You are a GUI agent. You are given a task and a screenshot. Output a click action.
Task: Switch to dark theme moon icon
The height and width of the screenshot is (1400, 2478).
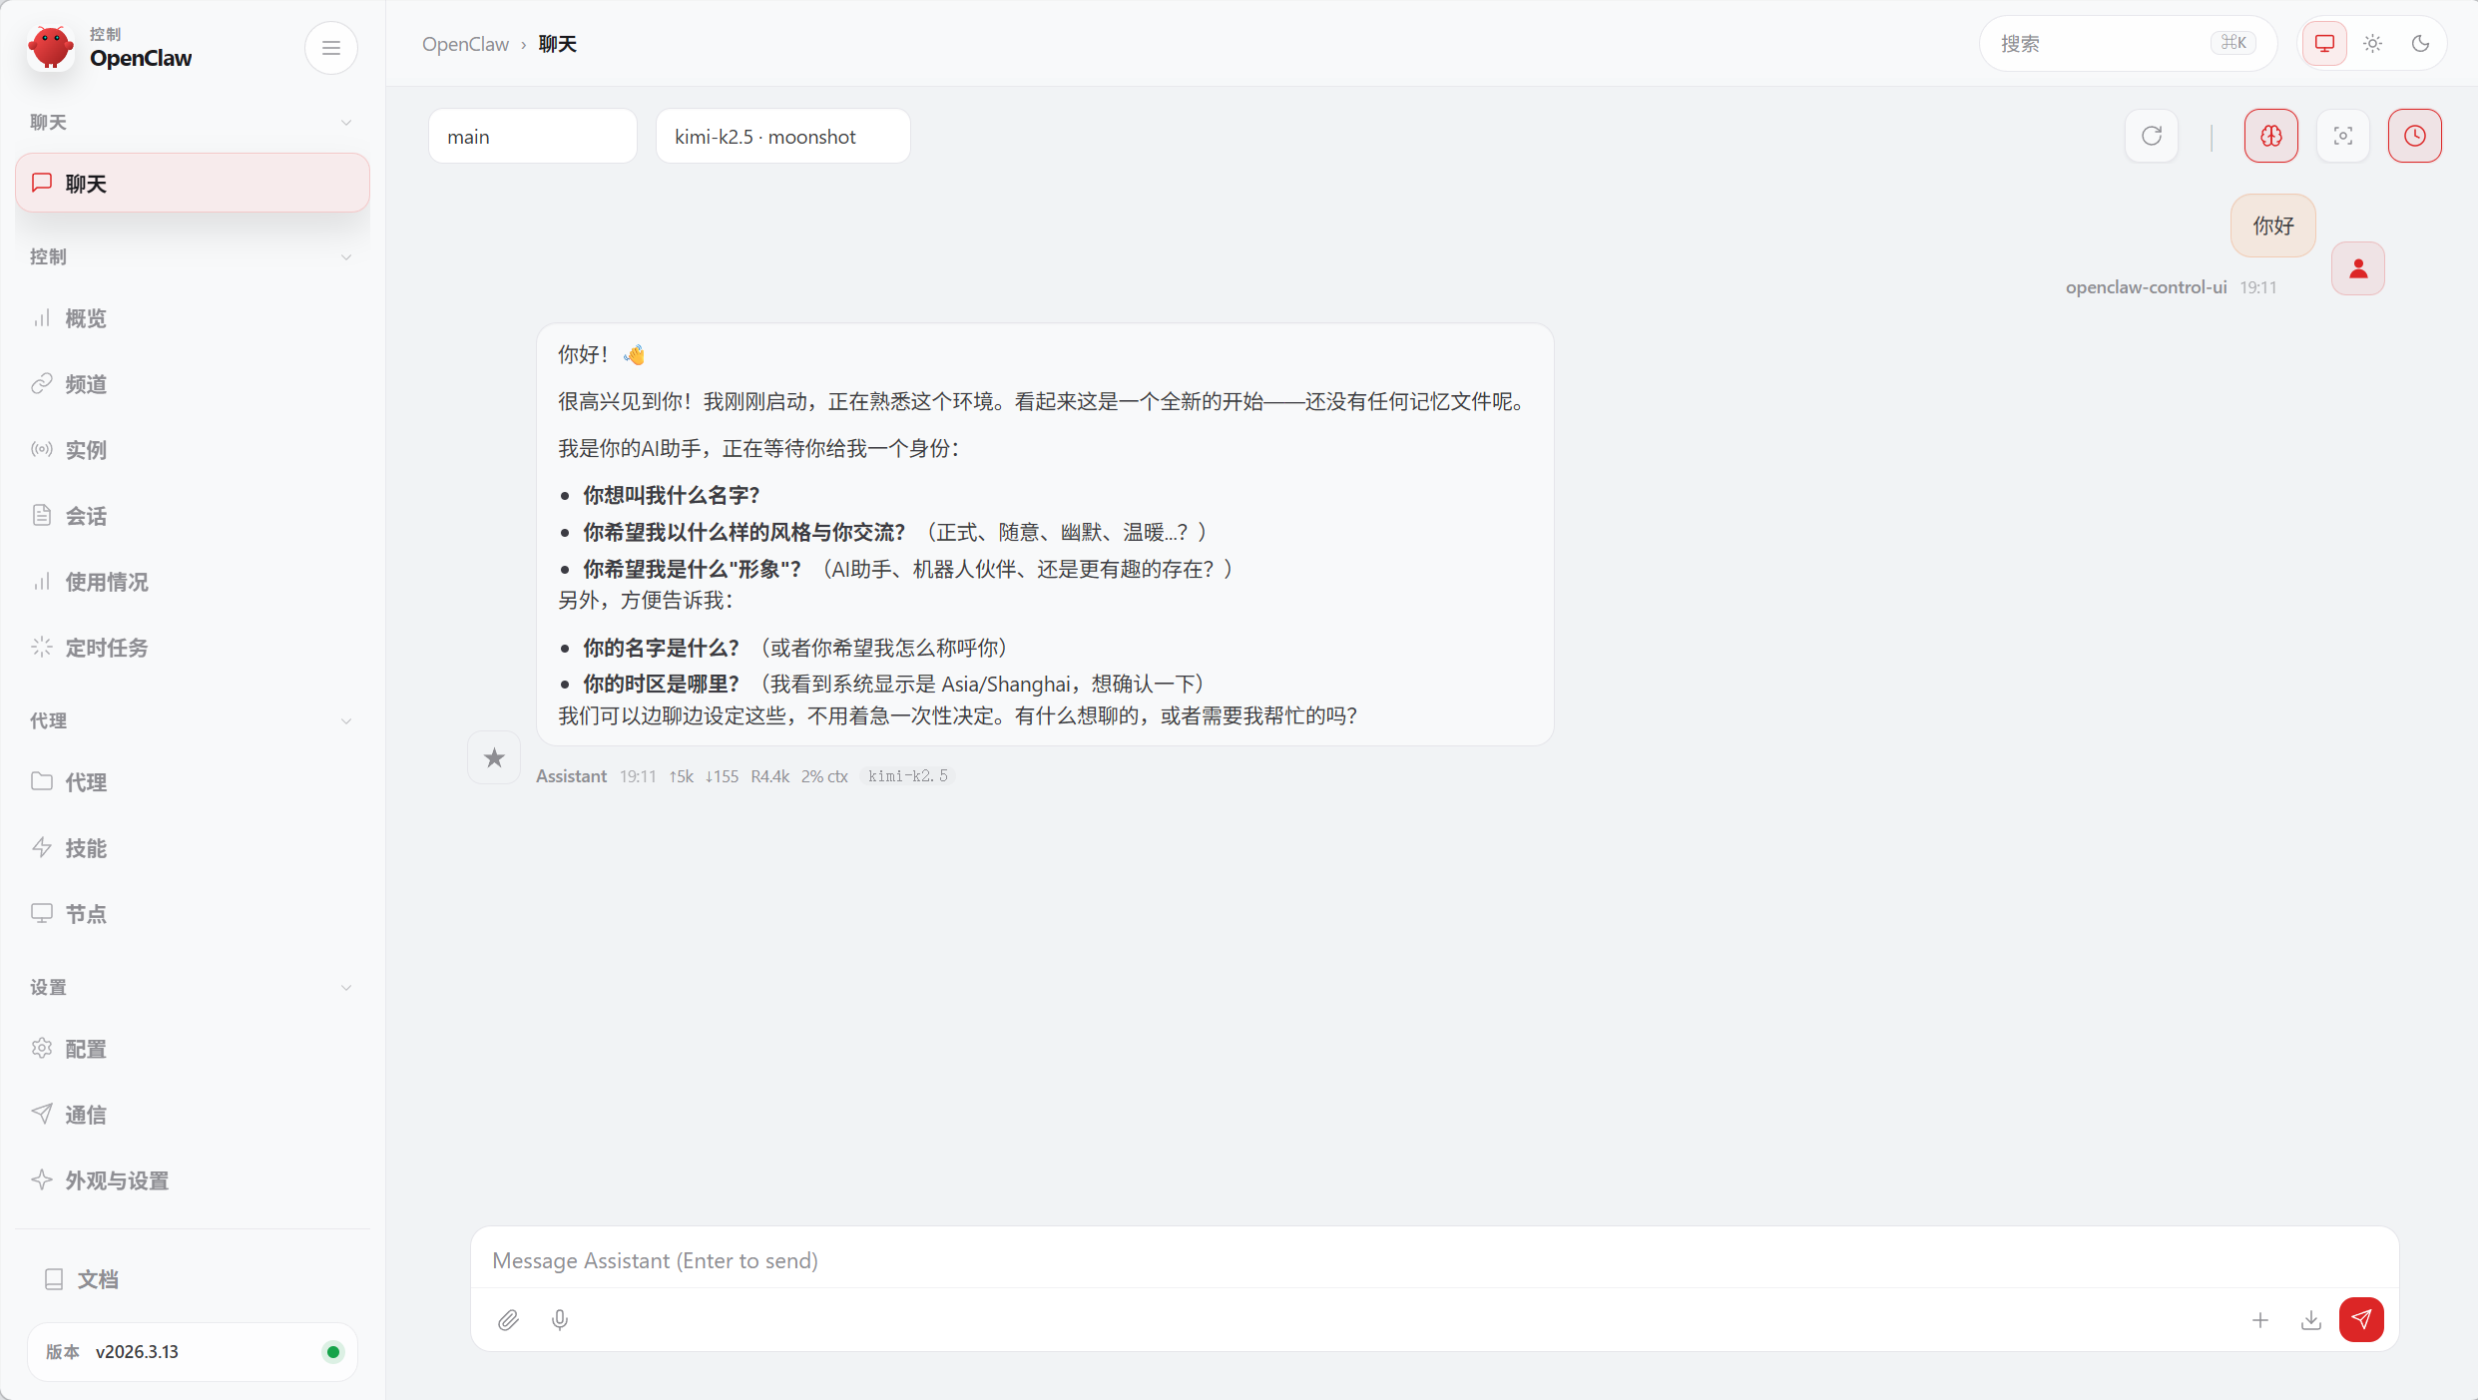click(x=2420, y=44)
